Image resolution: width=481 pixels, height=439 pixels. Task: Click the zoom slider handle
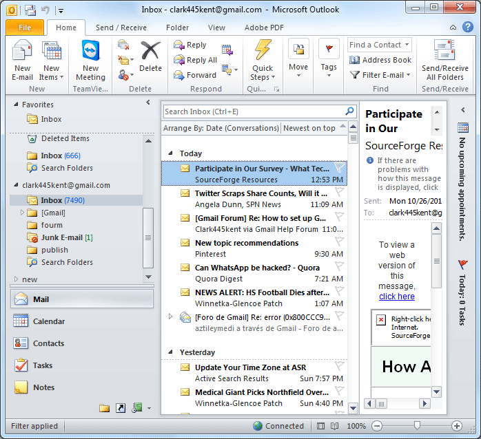[x=417, y=425]
